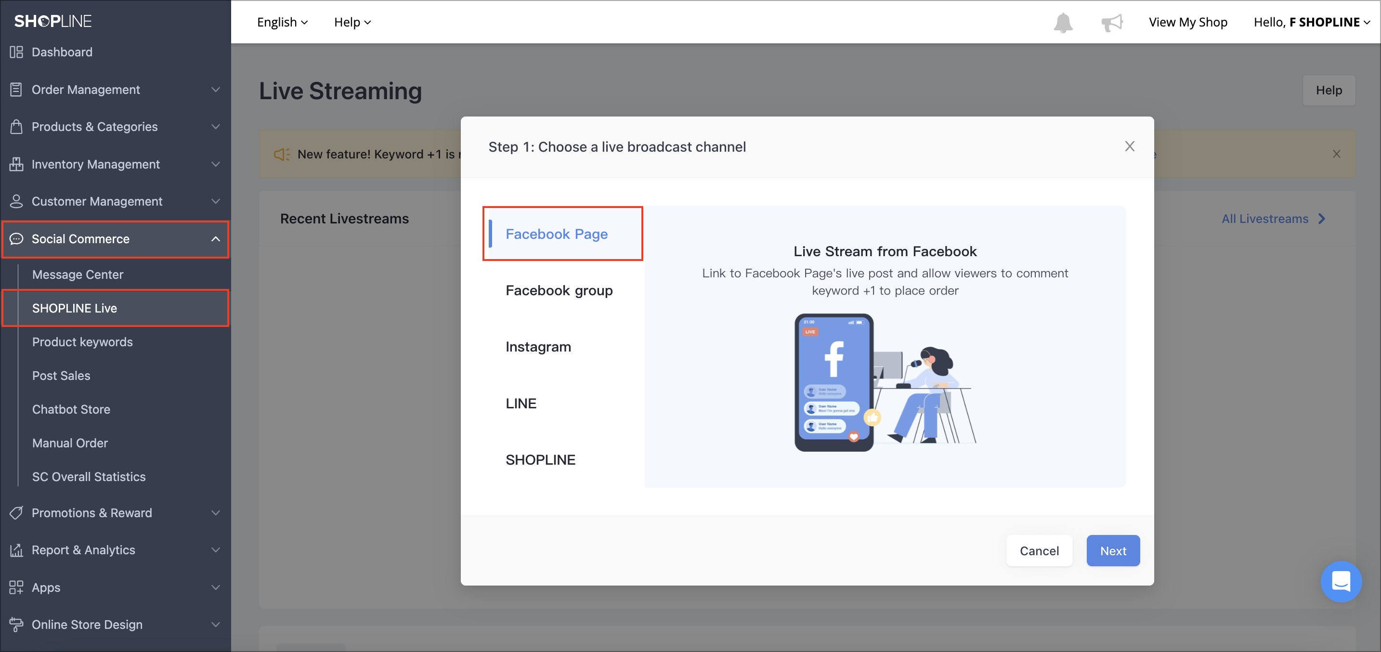This screenshot has height=652, width=1381.
Task: Click the 'Live Streaming' page title
Action: [340, 91]
